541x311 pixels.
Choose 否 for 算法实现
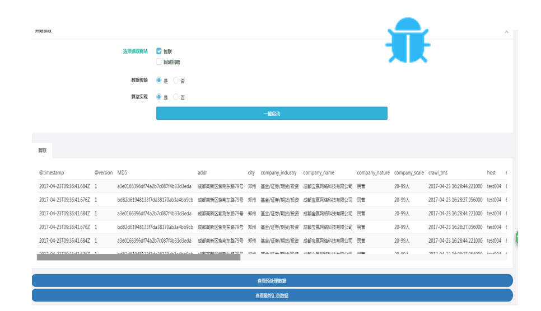pyautogui.click(x=176, y=97)
